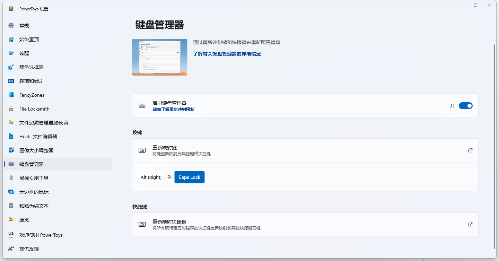Click the 重新映射快捷键 card
499x261 pixels.
tap(305, 224)
